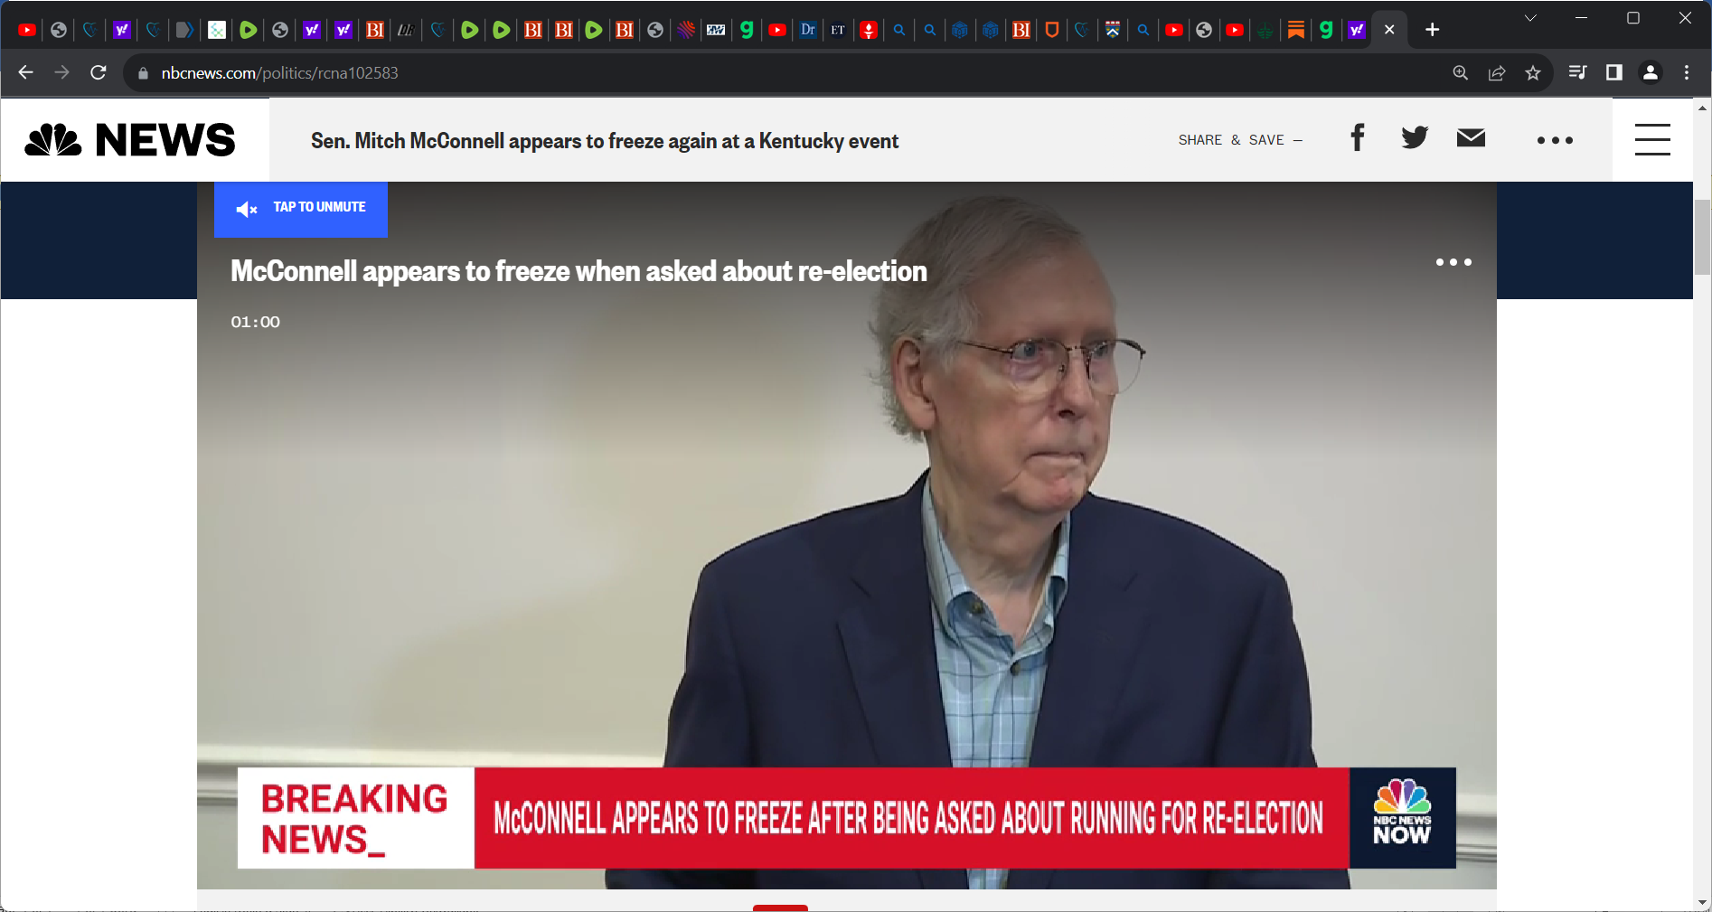Email the article using envelope icon

coord(1471,137)
